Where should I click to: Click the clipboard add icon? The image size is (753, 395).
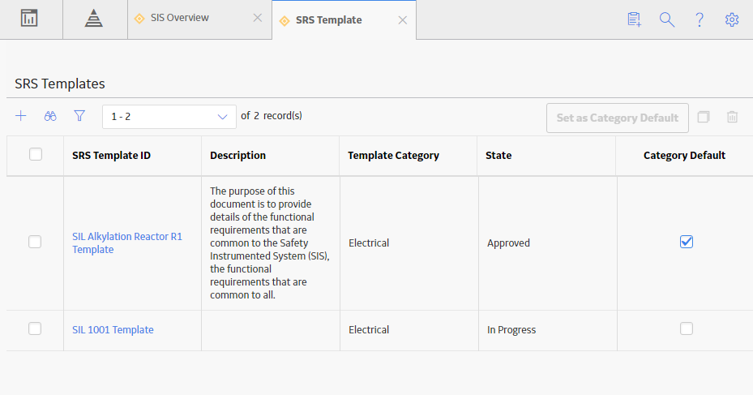point(634,19)
